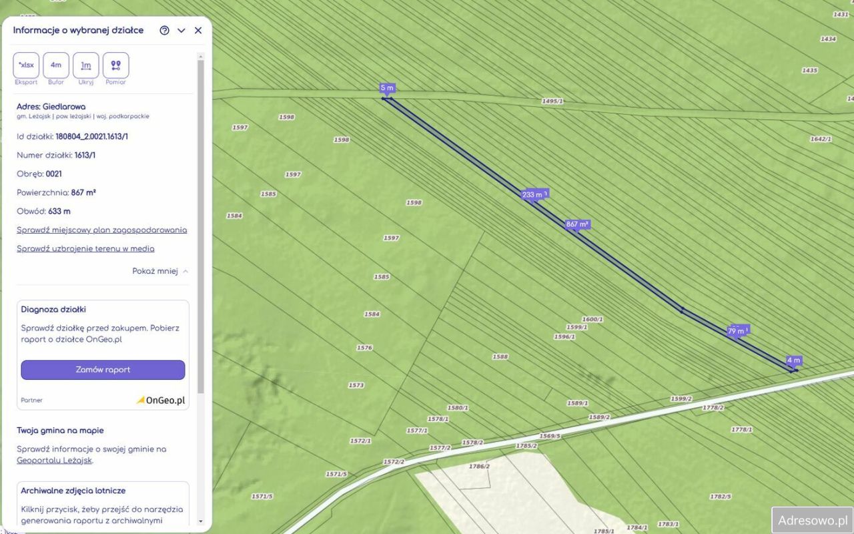Select parcel 1596/1 on the map
This screenshot has width=854, height=534.
coord(564,336)
